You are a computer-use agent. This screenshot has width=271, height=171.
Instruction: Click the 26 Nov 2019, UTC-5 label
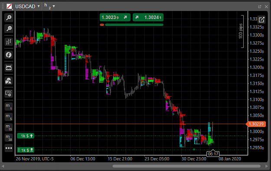point(35,159)
